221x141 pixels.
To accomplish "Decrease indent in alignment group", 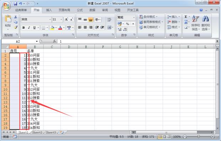I will 97,27.
